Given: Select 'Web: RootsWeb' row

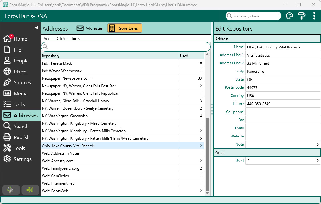Looking at the screenshot, I should pyautogui.click(x=122, y=191).
